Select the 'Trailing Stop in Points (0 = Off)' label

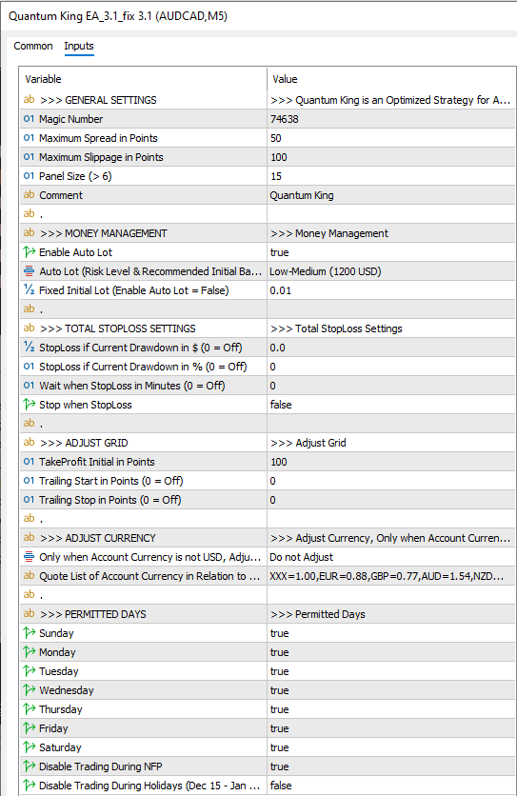[110, 500]
